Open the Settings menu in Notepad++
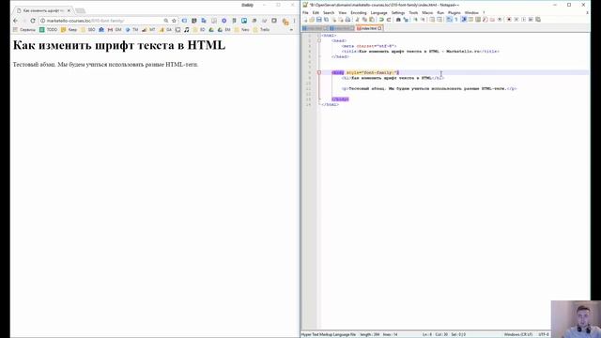Viewport: 601px width, 338px height. coord(398,12)
